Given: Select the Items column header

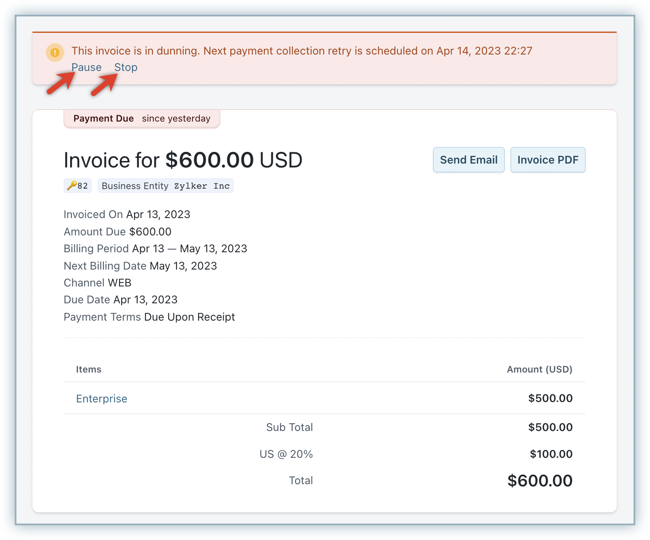Looking at the screenshot, I should (89, 370).
